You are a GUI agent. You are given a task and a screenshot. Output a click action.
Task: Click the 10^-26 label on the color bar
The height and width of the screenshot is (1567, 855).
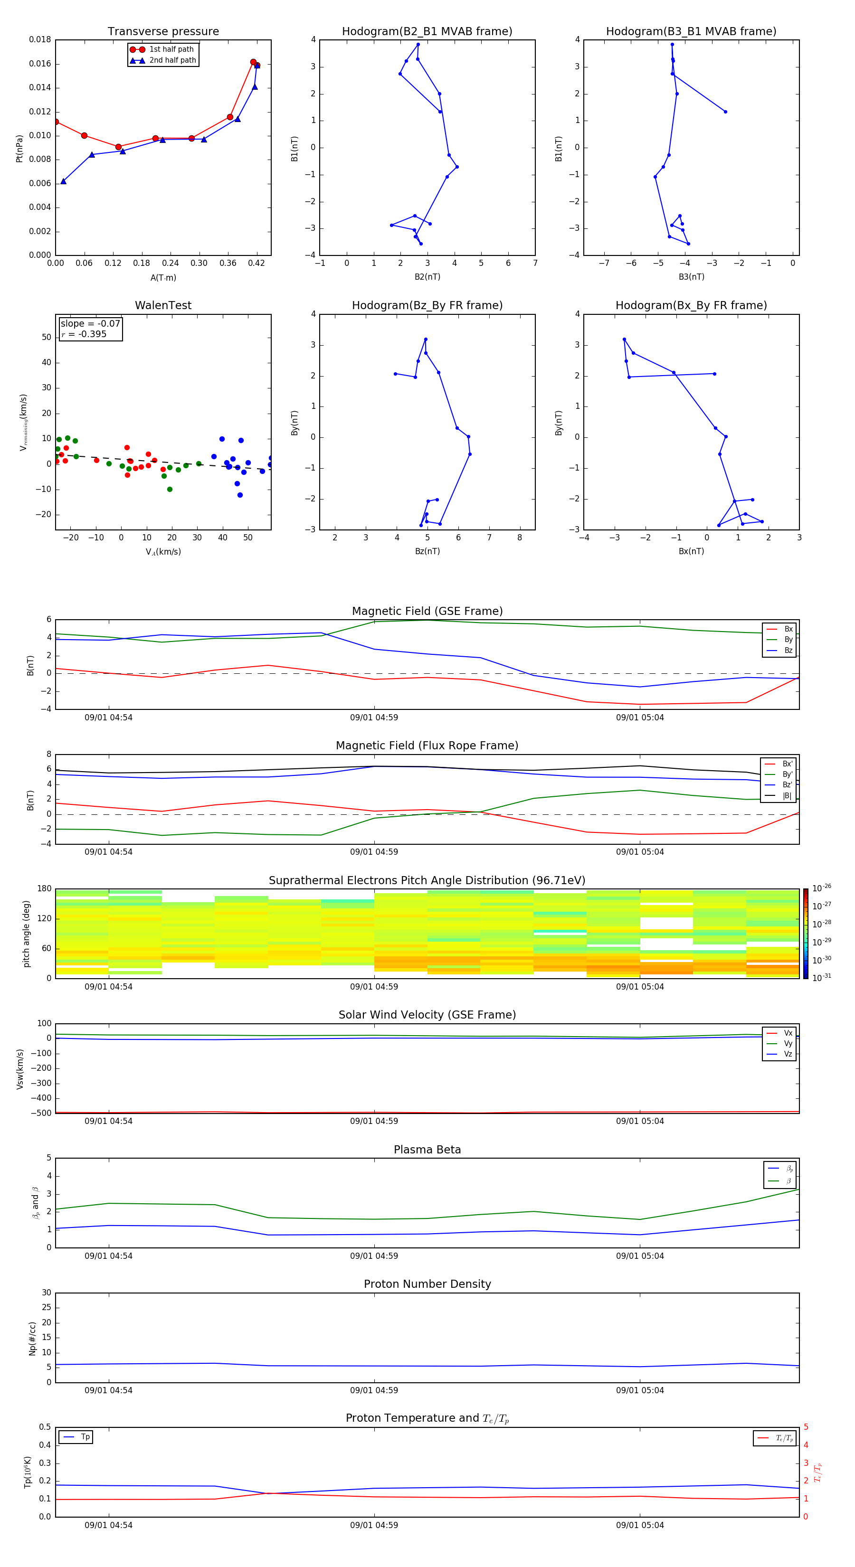(822, 888)
